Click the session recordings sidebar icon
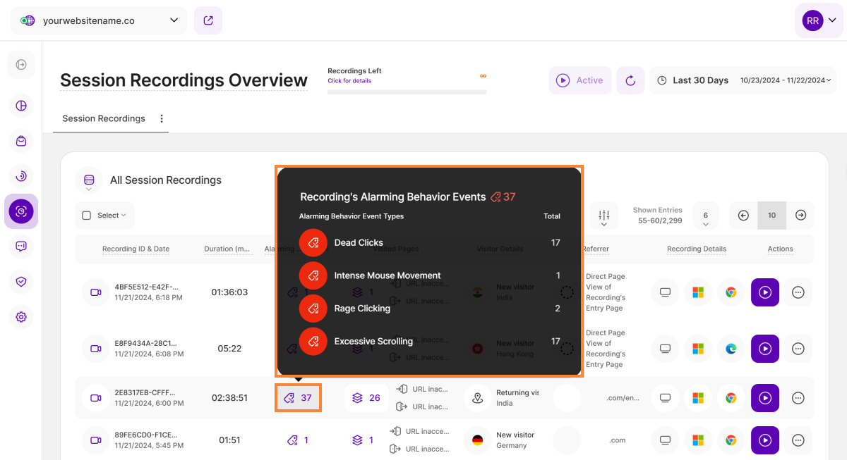Viewport: 847px width, 460px height. [x=21, y=211]
